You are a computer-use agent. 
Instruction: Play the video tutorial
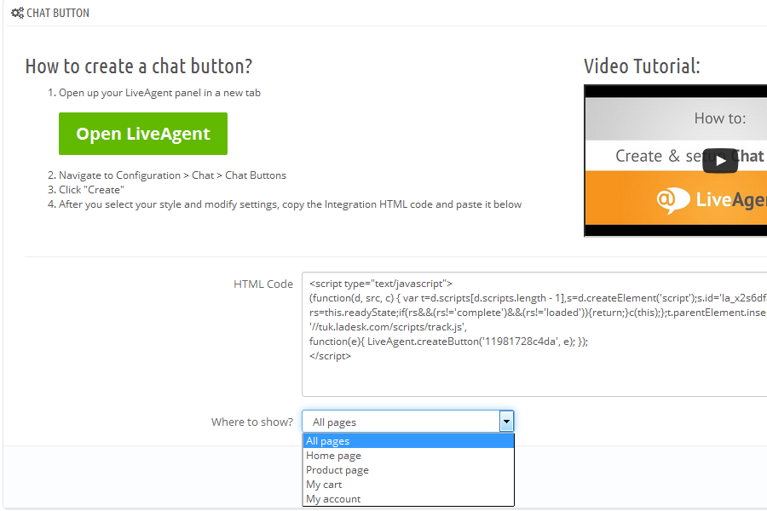click(x=720, y=161)
